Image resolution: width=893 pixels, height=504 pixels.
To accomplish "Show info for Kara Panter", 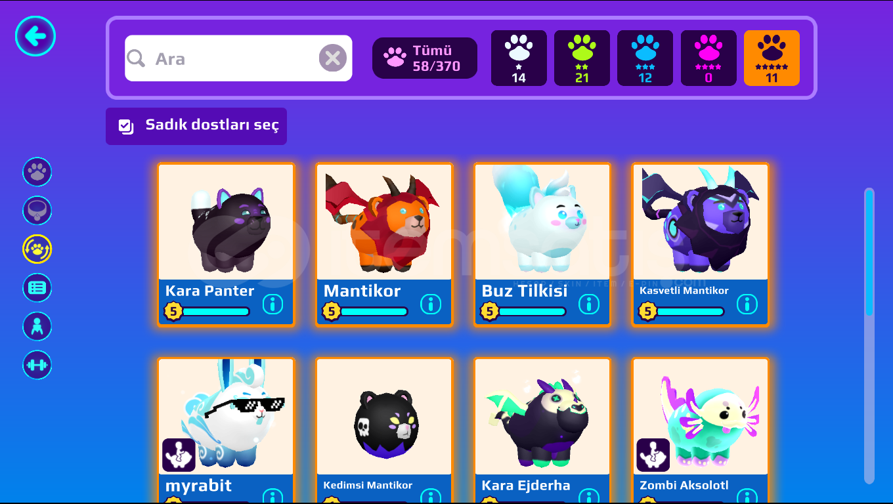I will (272, 304).
